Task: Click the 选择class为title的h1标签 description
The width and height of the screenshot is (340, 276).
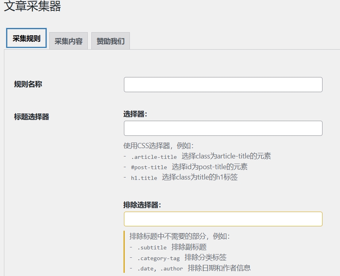Action: (x=200, y=177)
